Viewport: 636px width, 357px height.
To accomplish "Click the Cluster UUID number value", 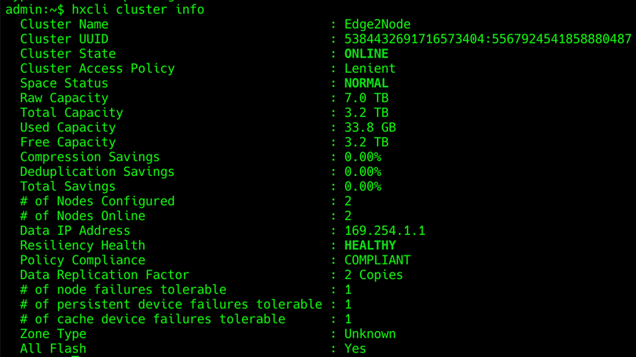I will point(487,39).
